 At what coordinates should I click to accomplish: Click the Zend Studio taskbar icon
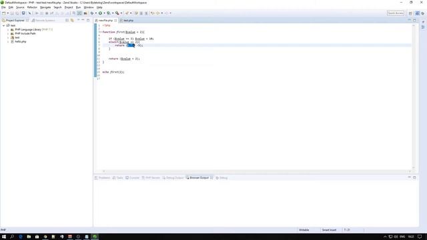pyautogui.click(x=95, y=237)
